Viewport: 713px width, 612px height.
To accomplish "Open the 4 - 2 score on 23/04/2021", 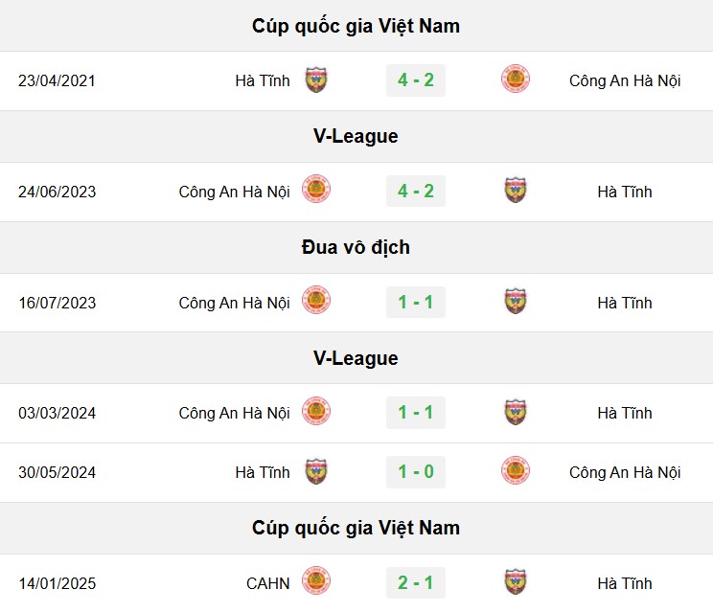I will pyautogui.click(x=416, y=80).
